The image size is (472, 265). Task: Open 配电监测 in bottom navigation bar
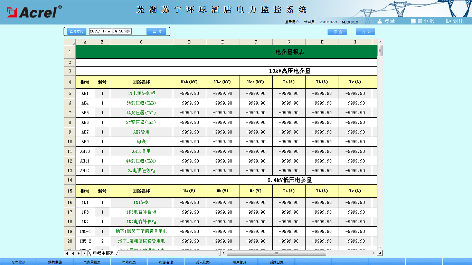pyautogui.click(x=18, y=262)
